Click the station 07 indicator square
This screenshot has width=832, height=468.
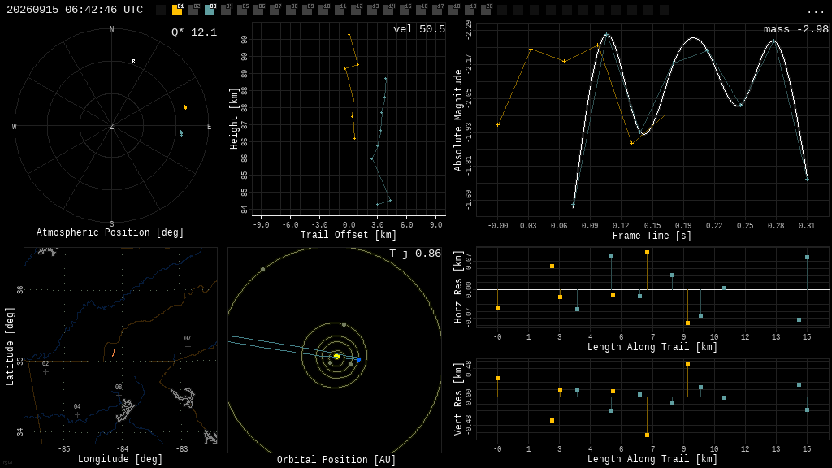tap(275, 9)
